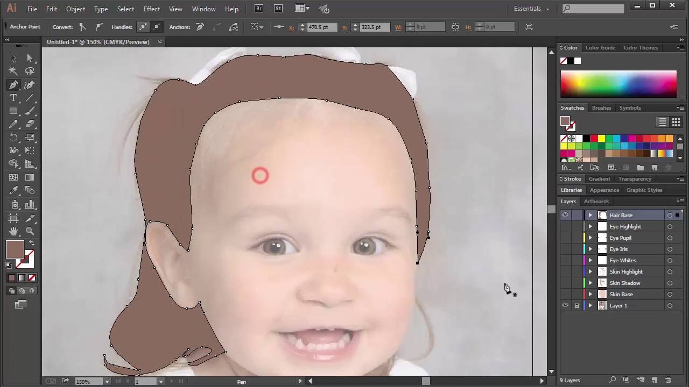The width and height of the screenshot is (689, 387).
Task: Open the Object menu
Action: coord(75,9)
